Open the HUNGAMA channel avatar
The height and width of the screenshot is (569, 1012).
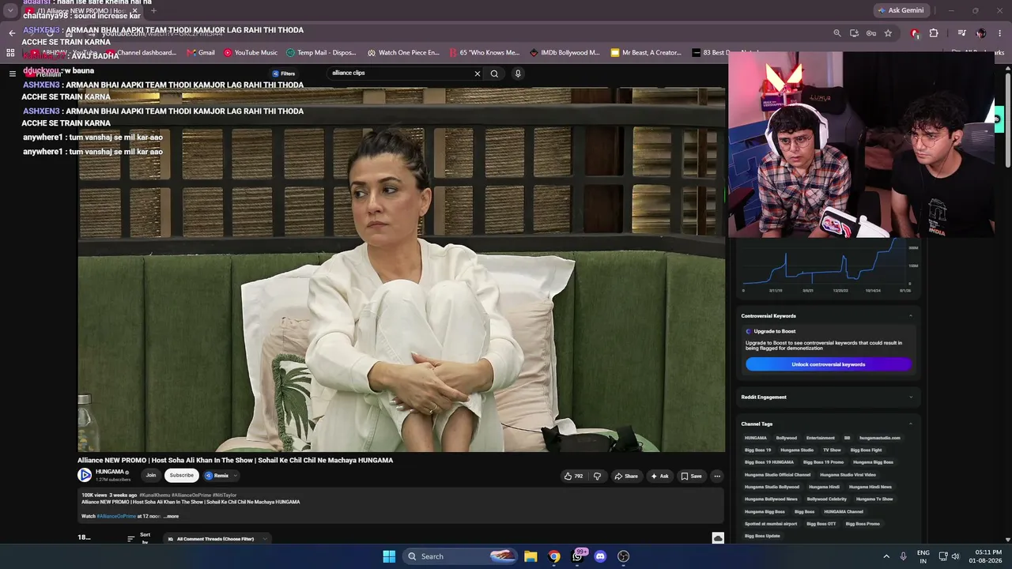point(85,475)
